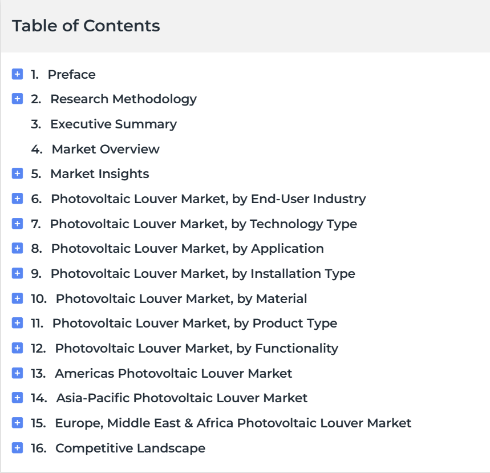Expand Market Insights plus icon

[x=17, y=173]
